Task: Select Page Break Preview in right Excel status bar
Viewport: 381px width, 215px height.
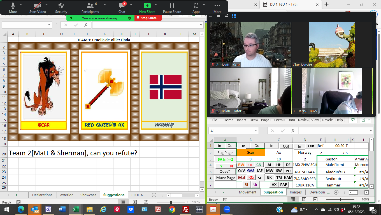Action: tap(315, 199)
